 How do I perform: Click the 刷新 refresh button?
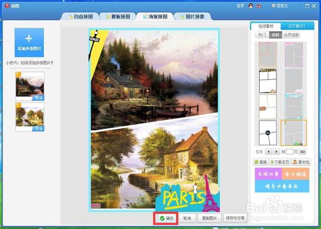point(261,162)
